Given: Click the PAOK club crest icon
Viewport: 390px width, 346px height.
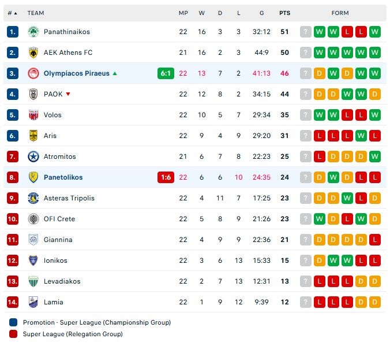Looking at the screenshot, I should (33, 94).
